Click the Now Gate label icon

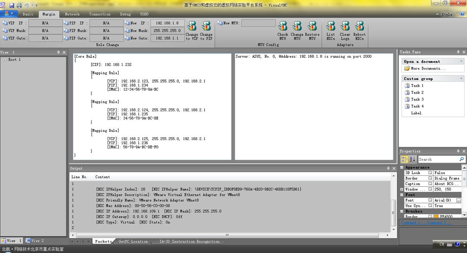coord(127,38)
